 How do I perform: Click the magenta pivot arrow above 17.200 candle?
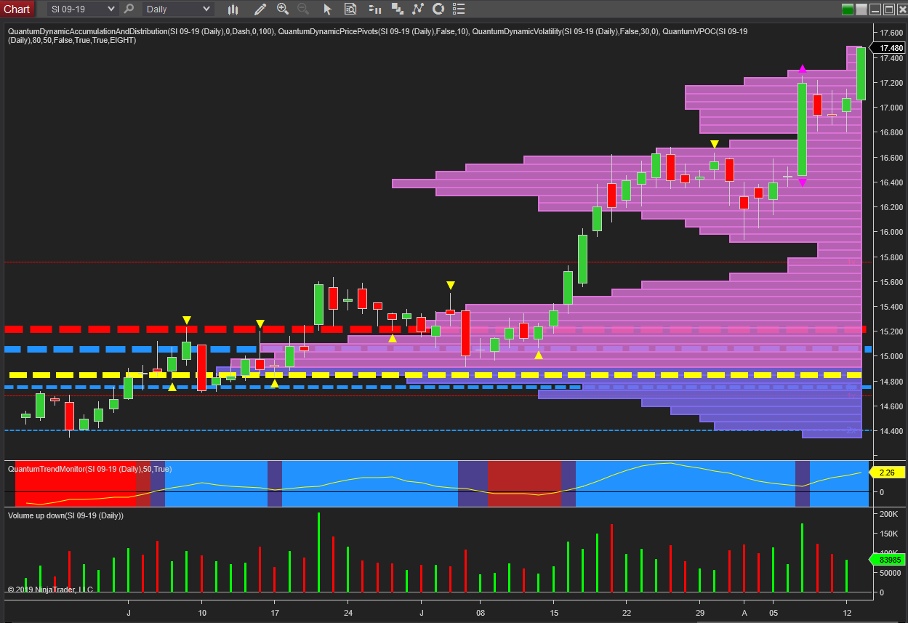click(x=802, y=69)
